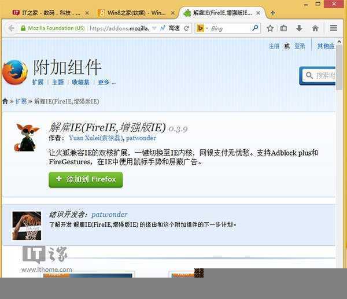Click the address bar URL text
The width and height of the screenshot is (347, 299).
coord(120,28)
